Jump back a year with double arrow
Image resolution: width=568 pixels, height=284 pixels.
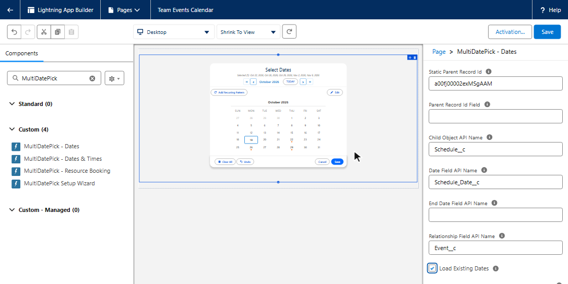pos(247,82)
